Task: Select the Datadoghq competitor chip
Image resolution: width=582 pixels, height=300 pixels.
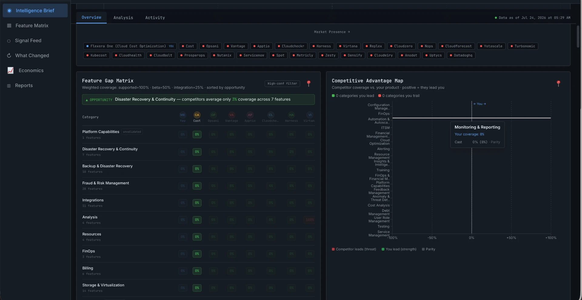Action: pyautogui.click(x=461, y=55)
